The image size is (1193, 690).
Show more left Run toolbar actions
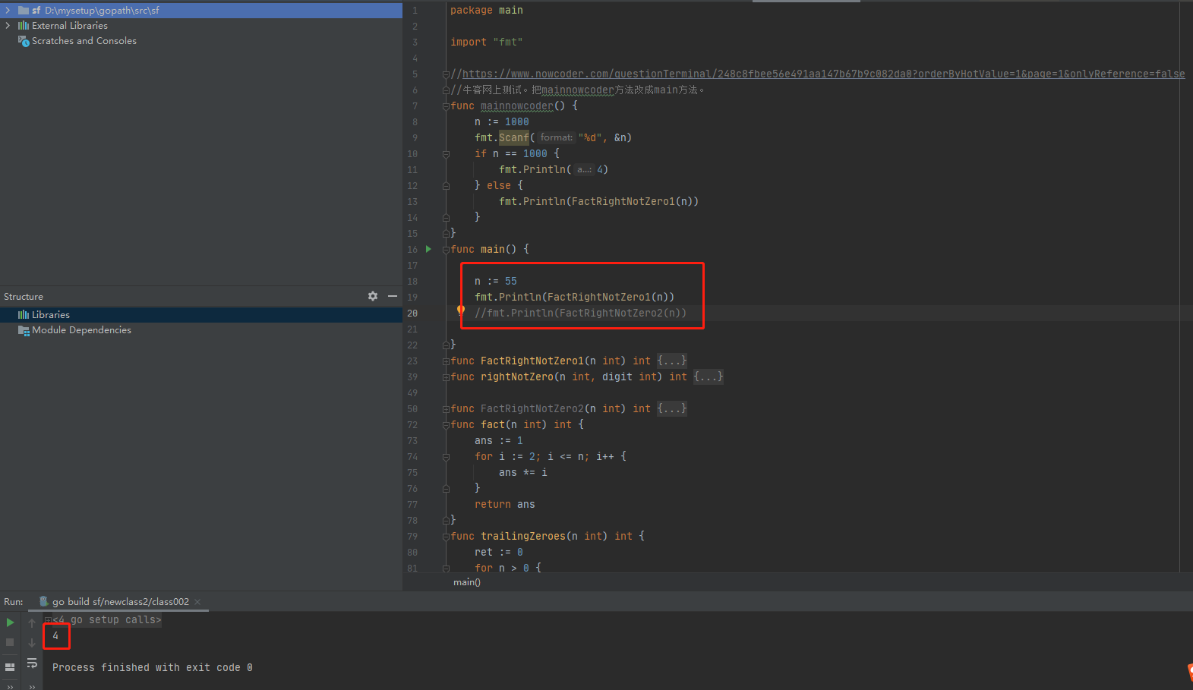(10, 686)
